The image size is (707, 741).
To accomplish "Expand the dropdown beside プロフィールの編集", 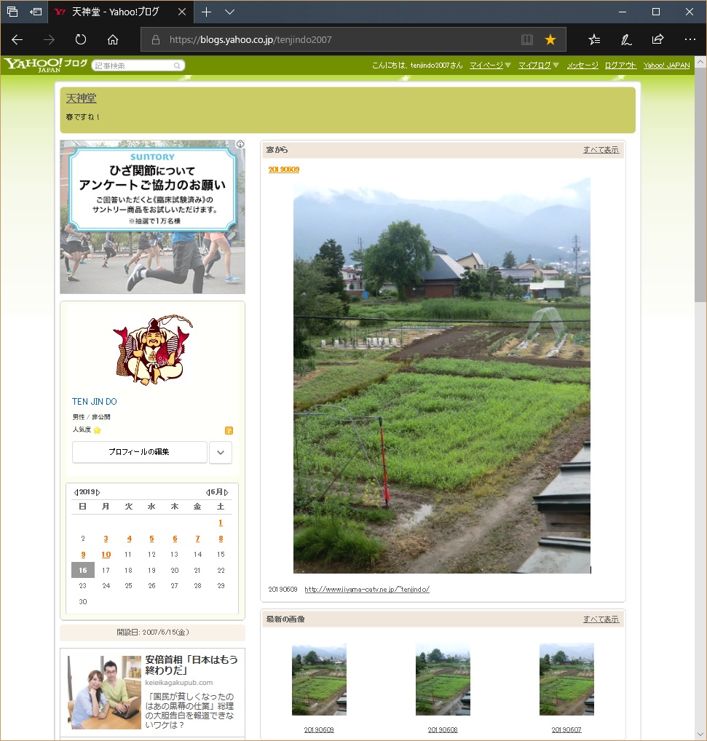I will click(x=221, y=452).
